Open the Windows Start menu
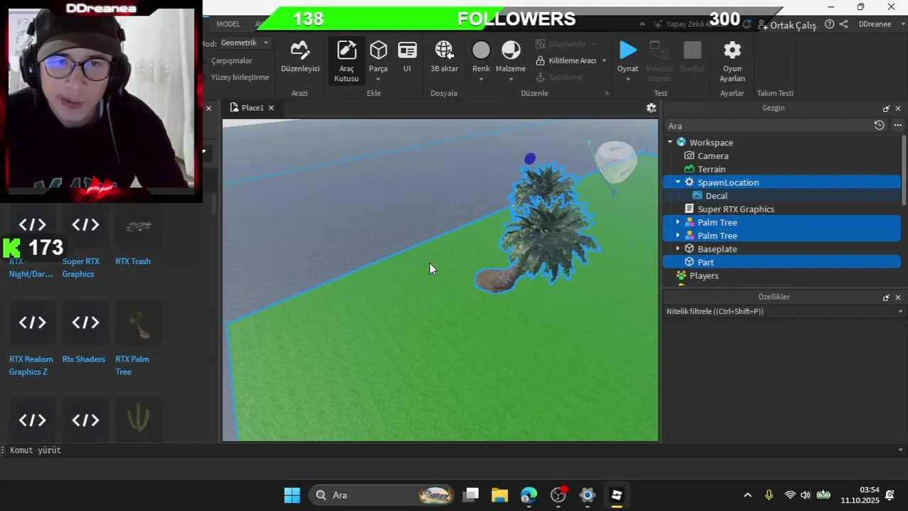Viewport: 908px width, 511px height. 292,495
